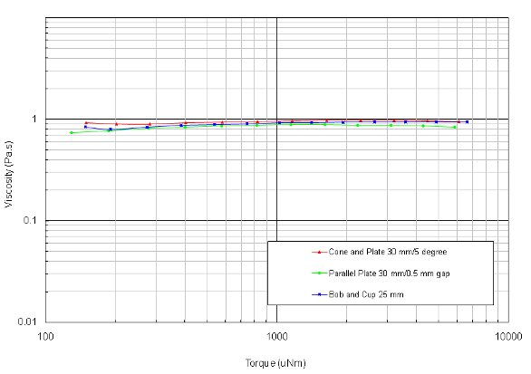Click the Bob and Cup 25 mm legend label

coord(366,294)
